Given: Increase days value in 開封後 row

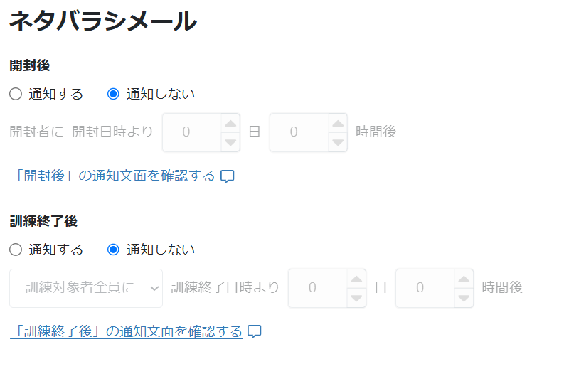Looking at the screenshot, I should coord(230,123).
